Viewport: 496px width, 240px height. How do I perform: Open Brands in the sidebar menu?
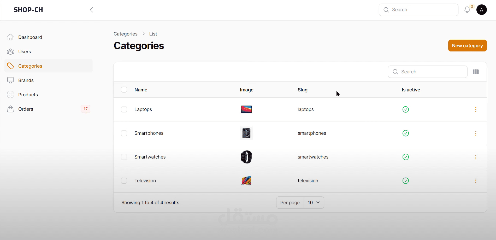click(26, 80)
